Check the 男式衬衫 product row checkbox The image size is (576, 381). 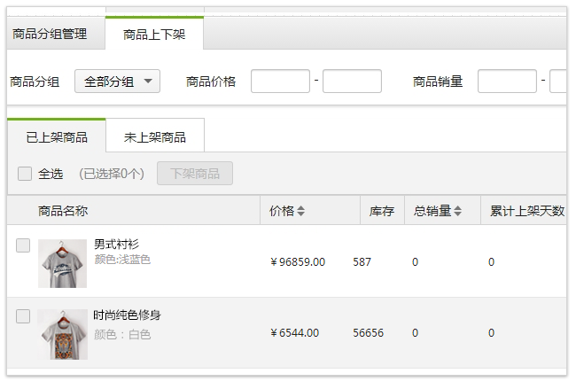(23, 245)
